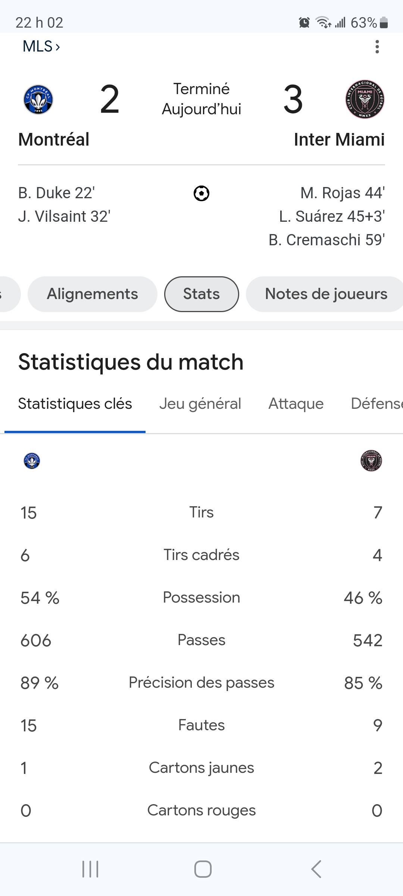Select the Alignements chip
The image size is (403, 896).
coord(93,294)
